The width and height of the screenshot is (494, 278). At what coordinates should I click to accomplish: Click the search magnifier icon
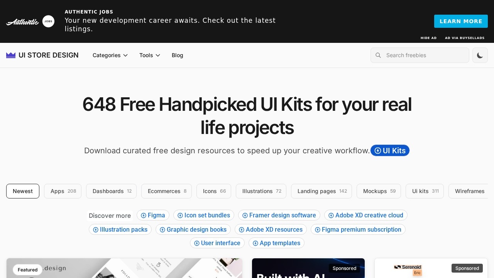click(378, 55)
